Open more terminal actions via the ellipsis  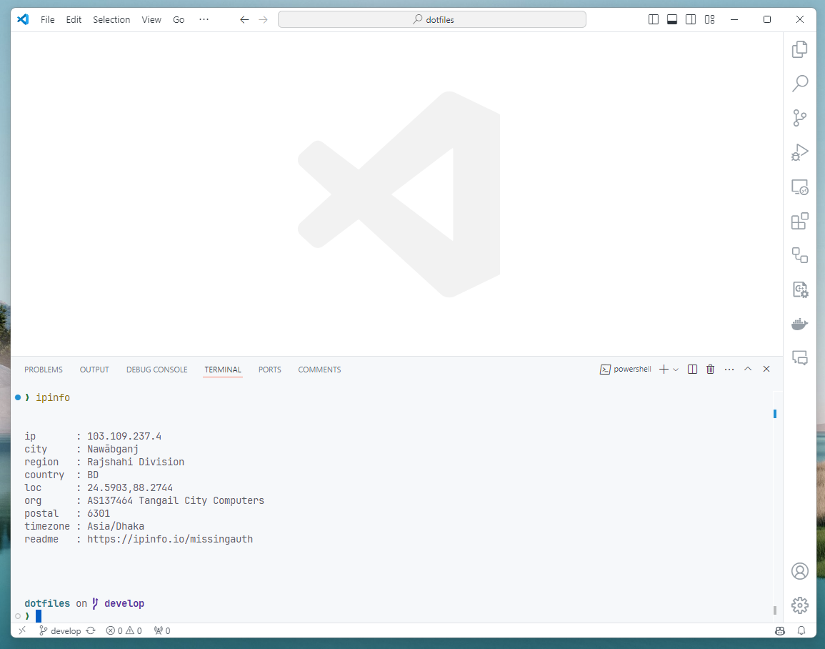point(729,369)
